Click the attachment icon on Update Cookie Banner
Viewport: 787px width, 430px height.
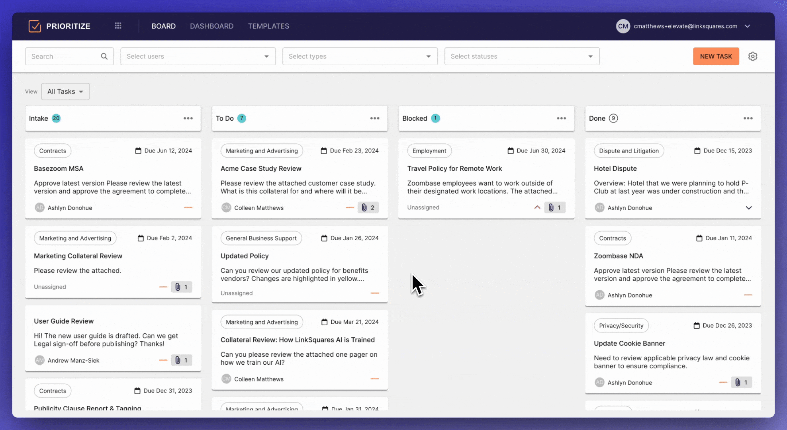click(x=738, y=382)
